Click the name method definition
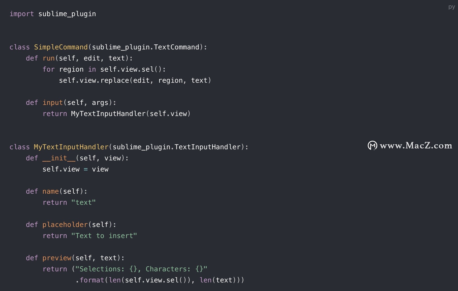The image size is (458, 291). coord(51,191)
